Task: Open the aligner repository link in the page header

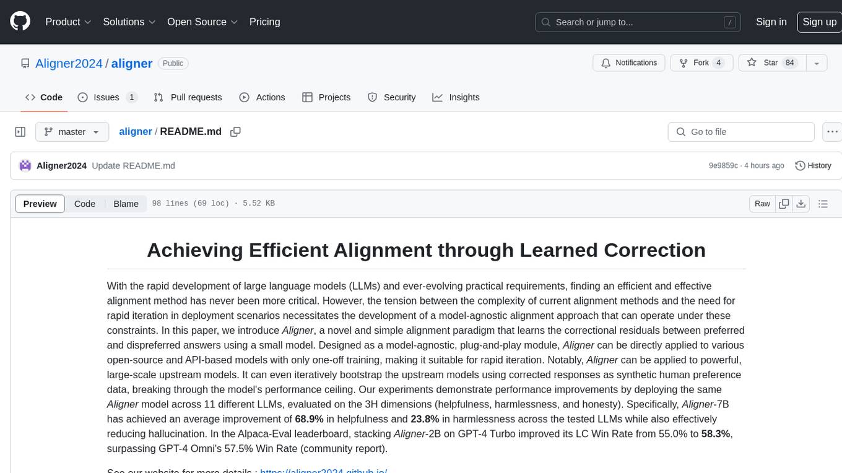Action: point(132,63)
